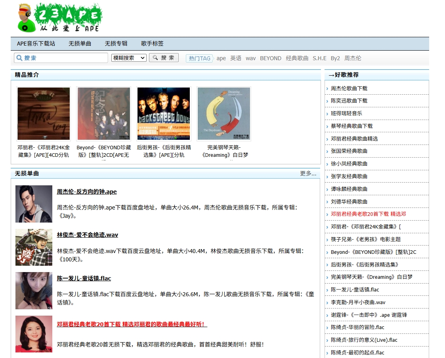Click the arrow beside 张学友经典歌曲 entry
445x358 pixels.
point(328,177)
